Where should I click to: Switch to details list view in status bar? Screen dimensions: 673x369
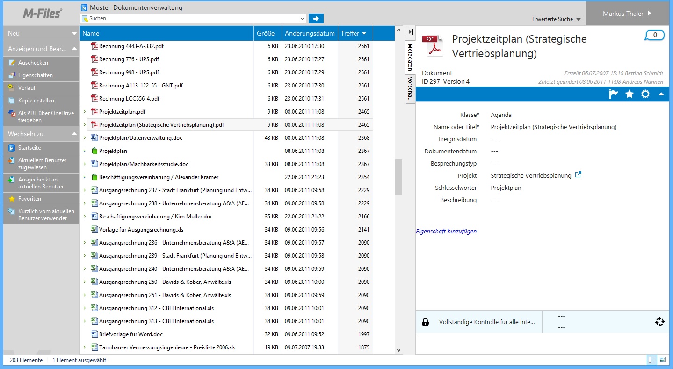point(652,360)
